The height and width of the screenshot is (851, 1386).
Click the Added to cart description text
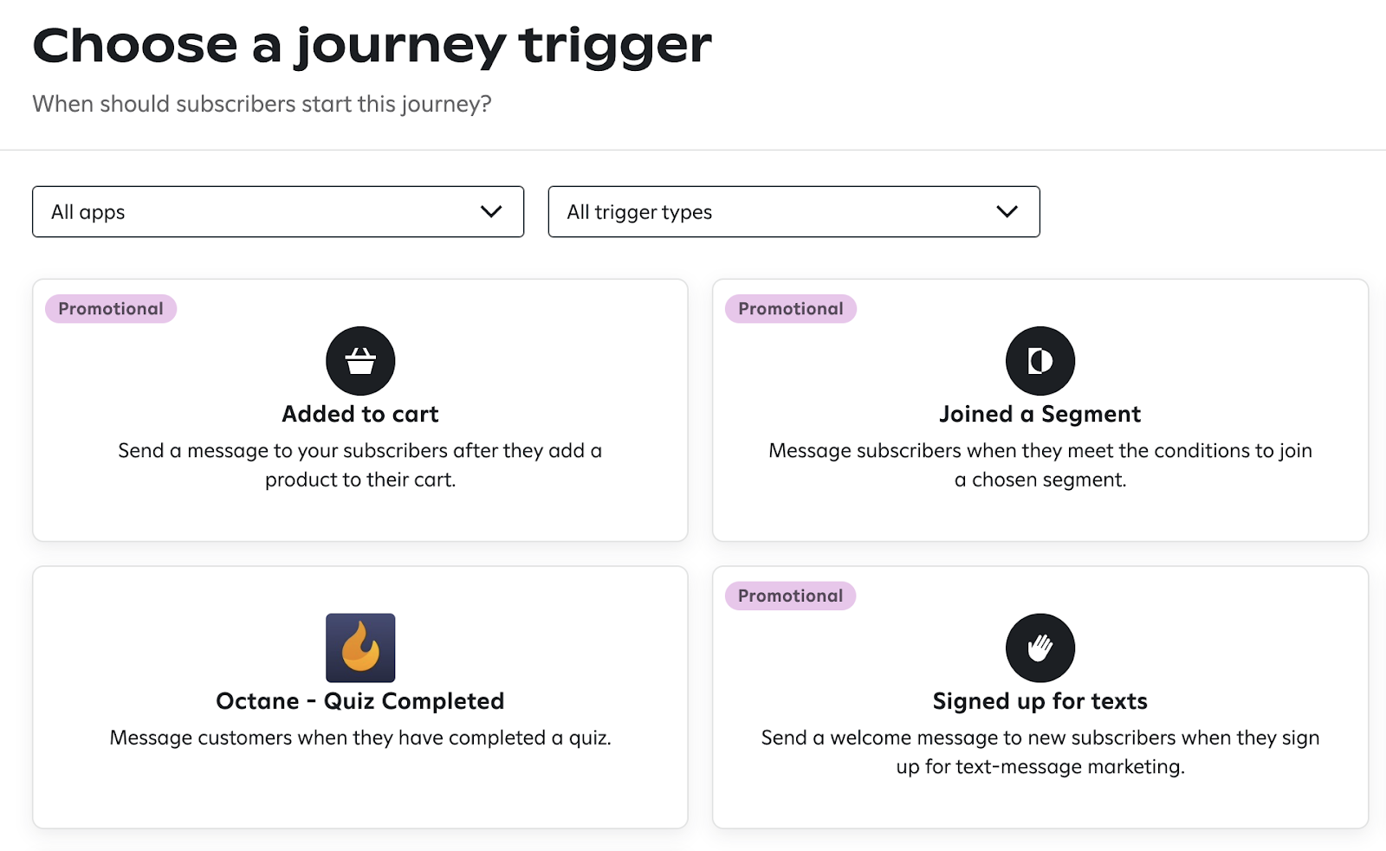(360, 465)
